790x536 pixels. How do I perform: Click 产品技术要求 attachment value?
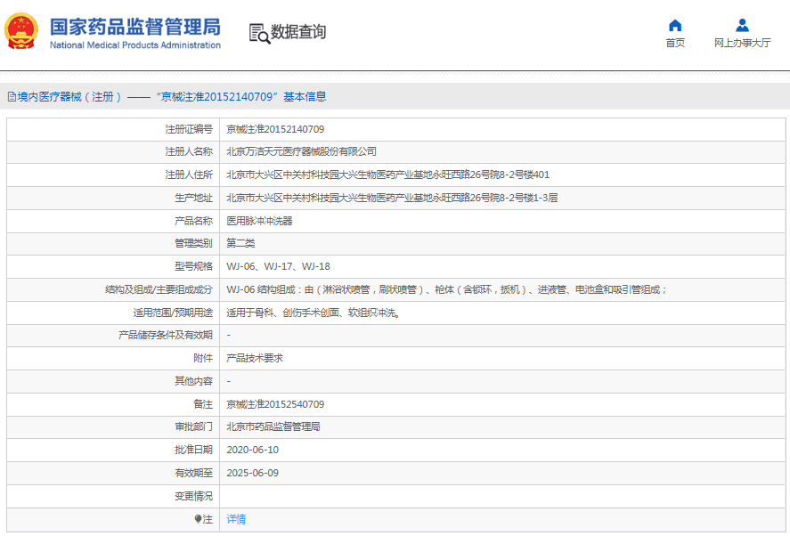(255, 358)
